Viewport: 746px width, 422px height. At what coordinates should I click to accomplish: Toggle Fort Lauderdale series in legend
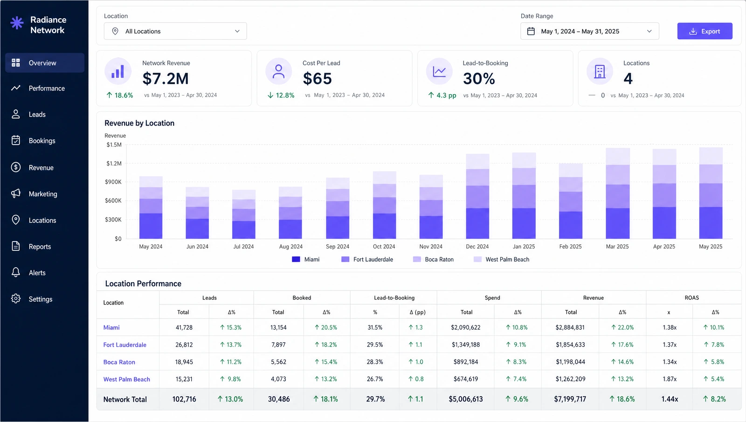click(367, 259)
